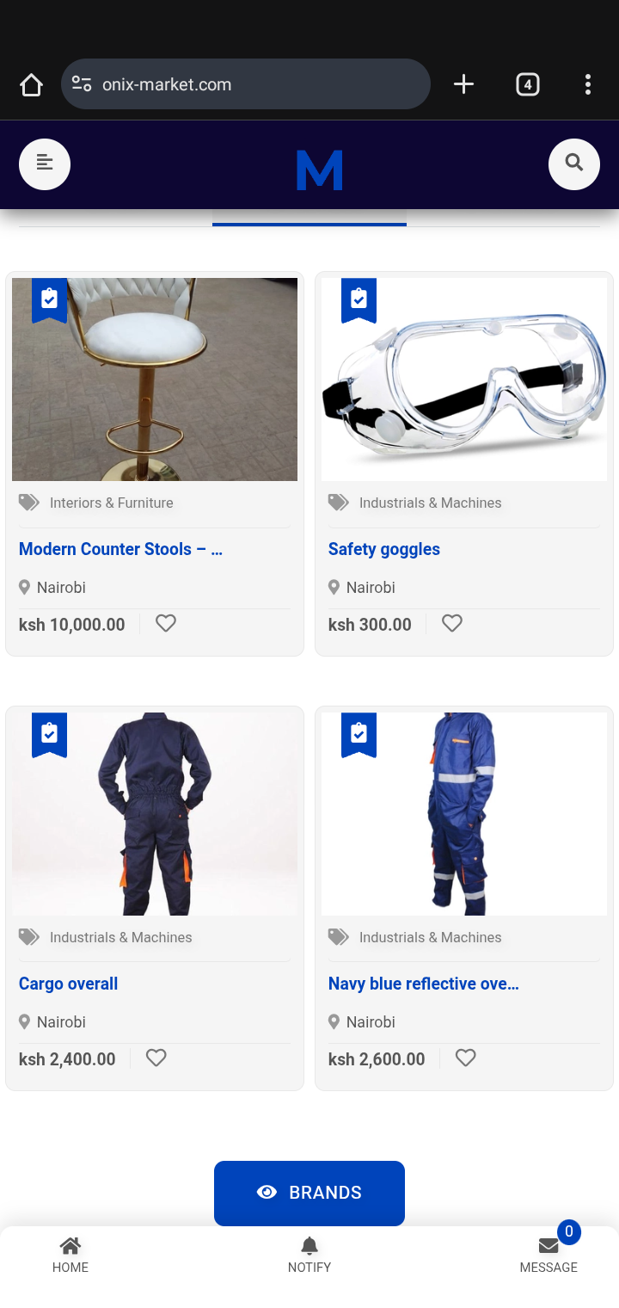Open the Cargo overall title link
This screenshot has height=1308, width=619.
[69, 984]
